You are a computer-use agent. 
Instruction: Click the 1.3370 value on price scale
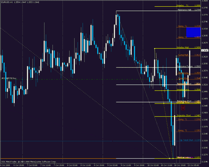(205, 127)
